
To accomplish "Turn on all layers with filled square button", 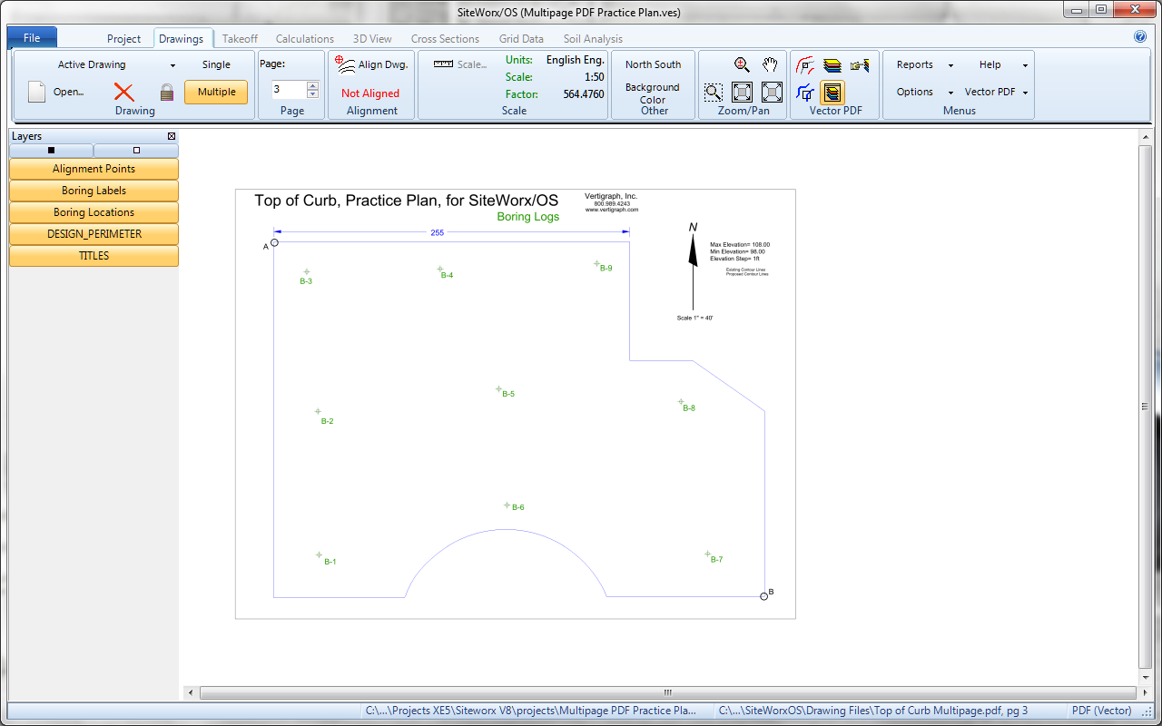I will 51,151.
